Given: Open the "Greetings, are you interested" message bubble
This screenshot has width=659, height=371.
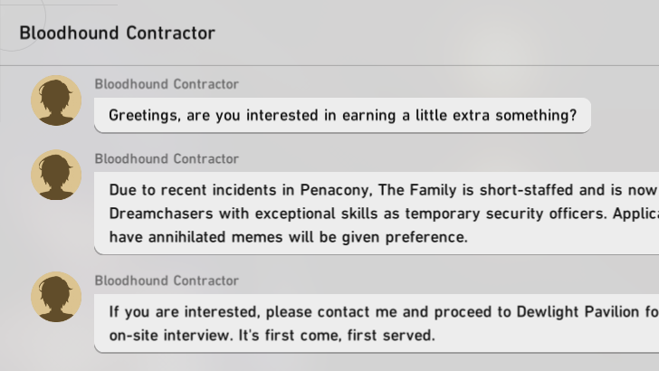Looking at the screenshot, I should pyautogui.click(x=342, y=116).
